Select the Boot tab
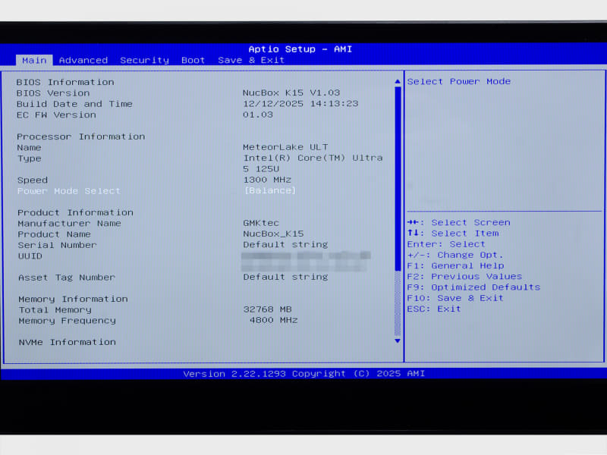The image size is (607, 455). 193,60
